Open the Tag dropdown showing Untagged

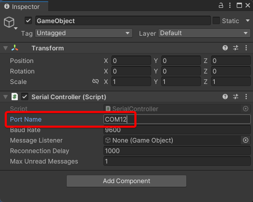83,33
